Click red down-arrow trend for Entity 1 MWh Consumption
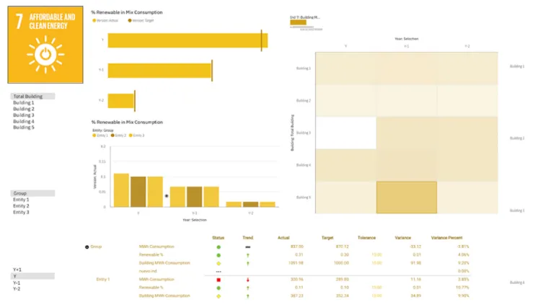The height and width of the screenshot is (307, 546). [248, 280]
